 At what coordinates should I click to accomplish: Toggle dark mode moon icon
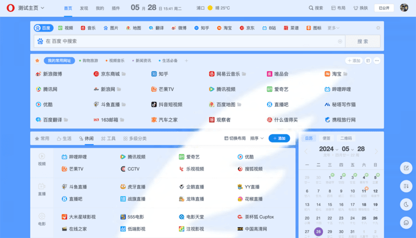[406, 204]
